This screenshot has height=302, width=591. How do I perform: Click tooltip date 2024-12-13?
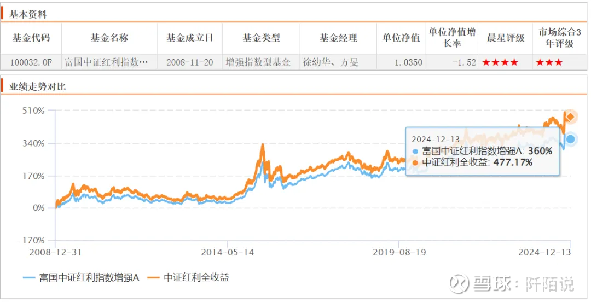point(436,140)
